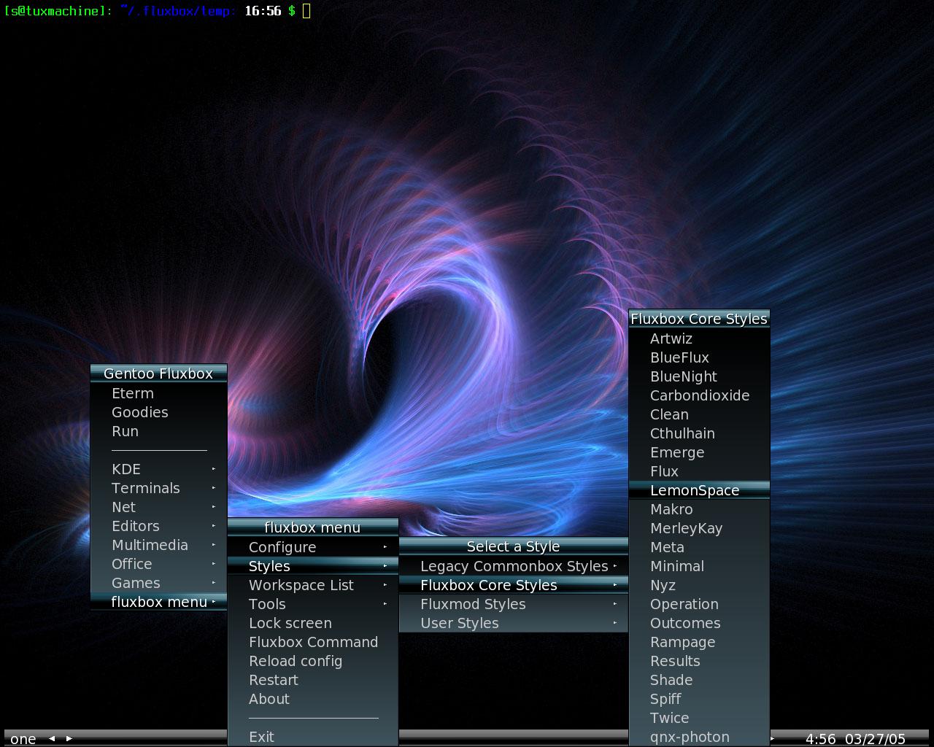Expand the Games submenu
The image size is (934, 747).
(x=159, y=583)
